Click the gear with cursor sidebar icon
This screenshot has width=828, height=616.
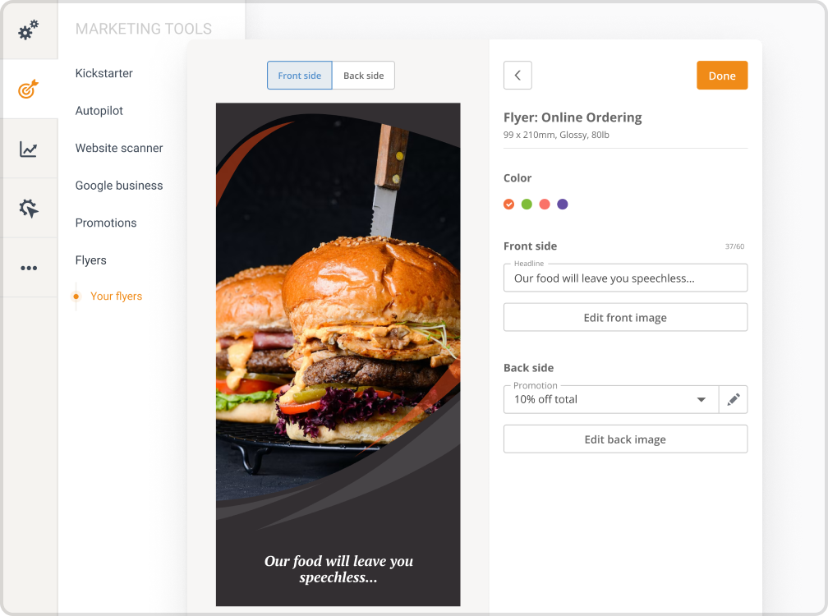coord(29,209)
